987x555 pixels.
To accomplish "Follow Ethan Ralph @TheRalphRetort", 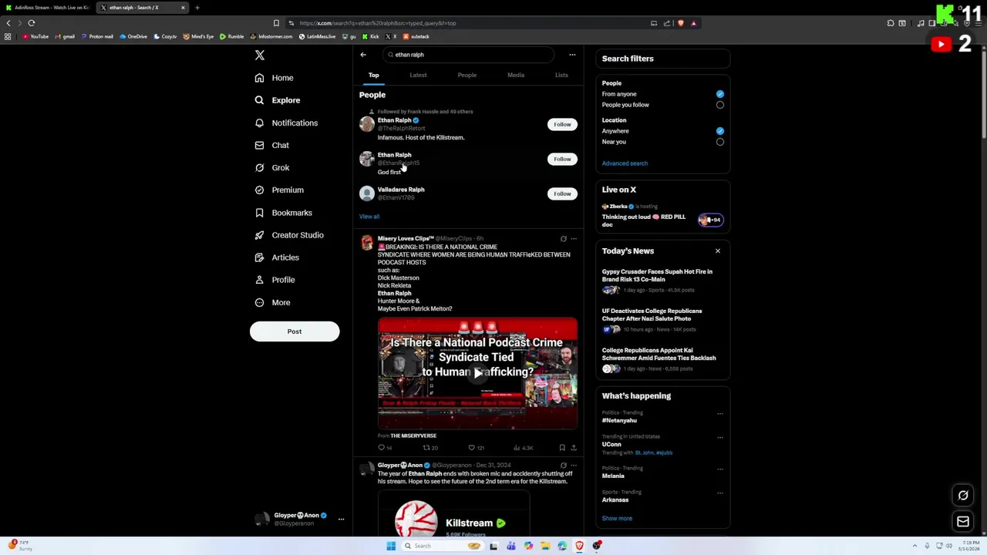I will [x=562, y=125].
